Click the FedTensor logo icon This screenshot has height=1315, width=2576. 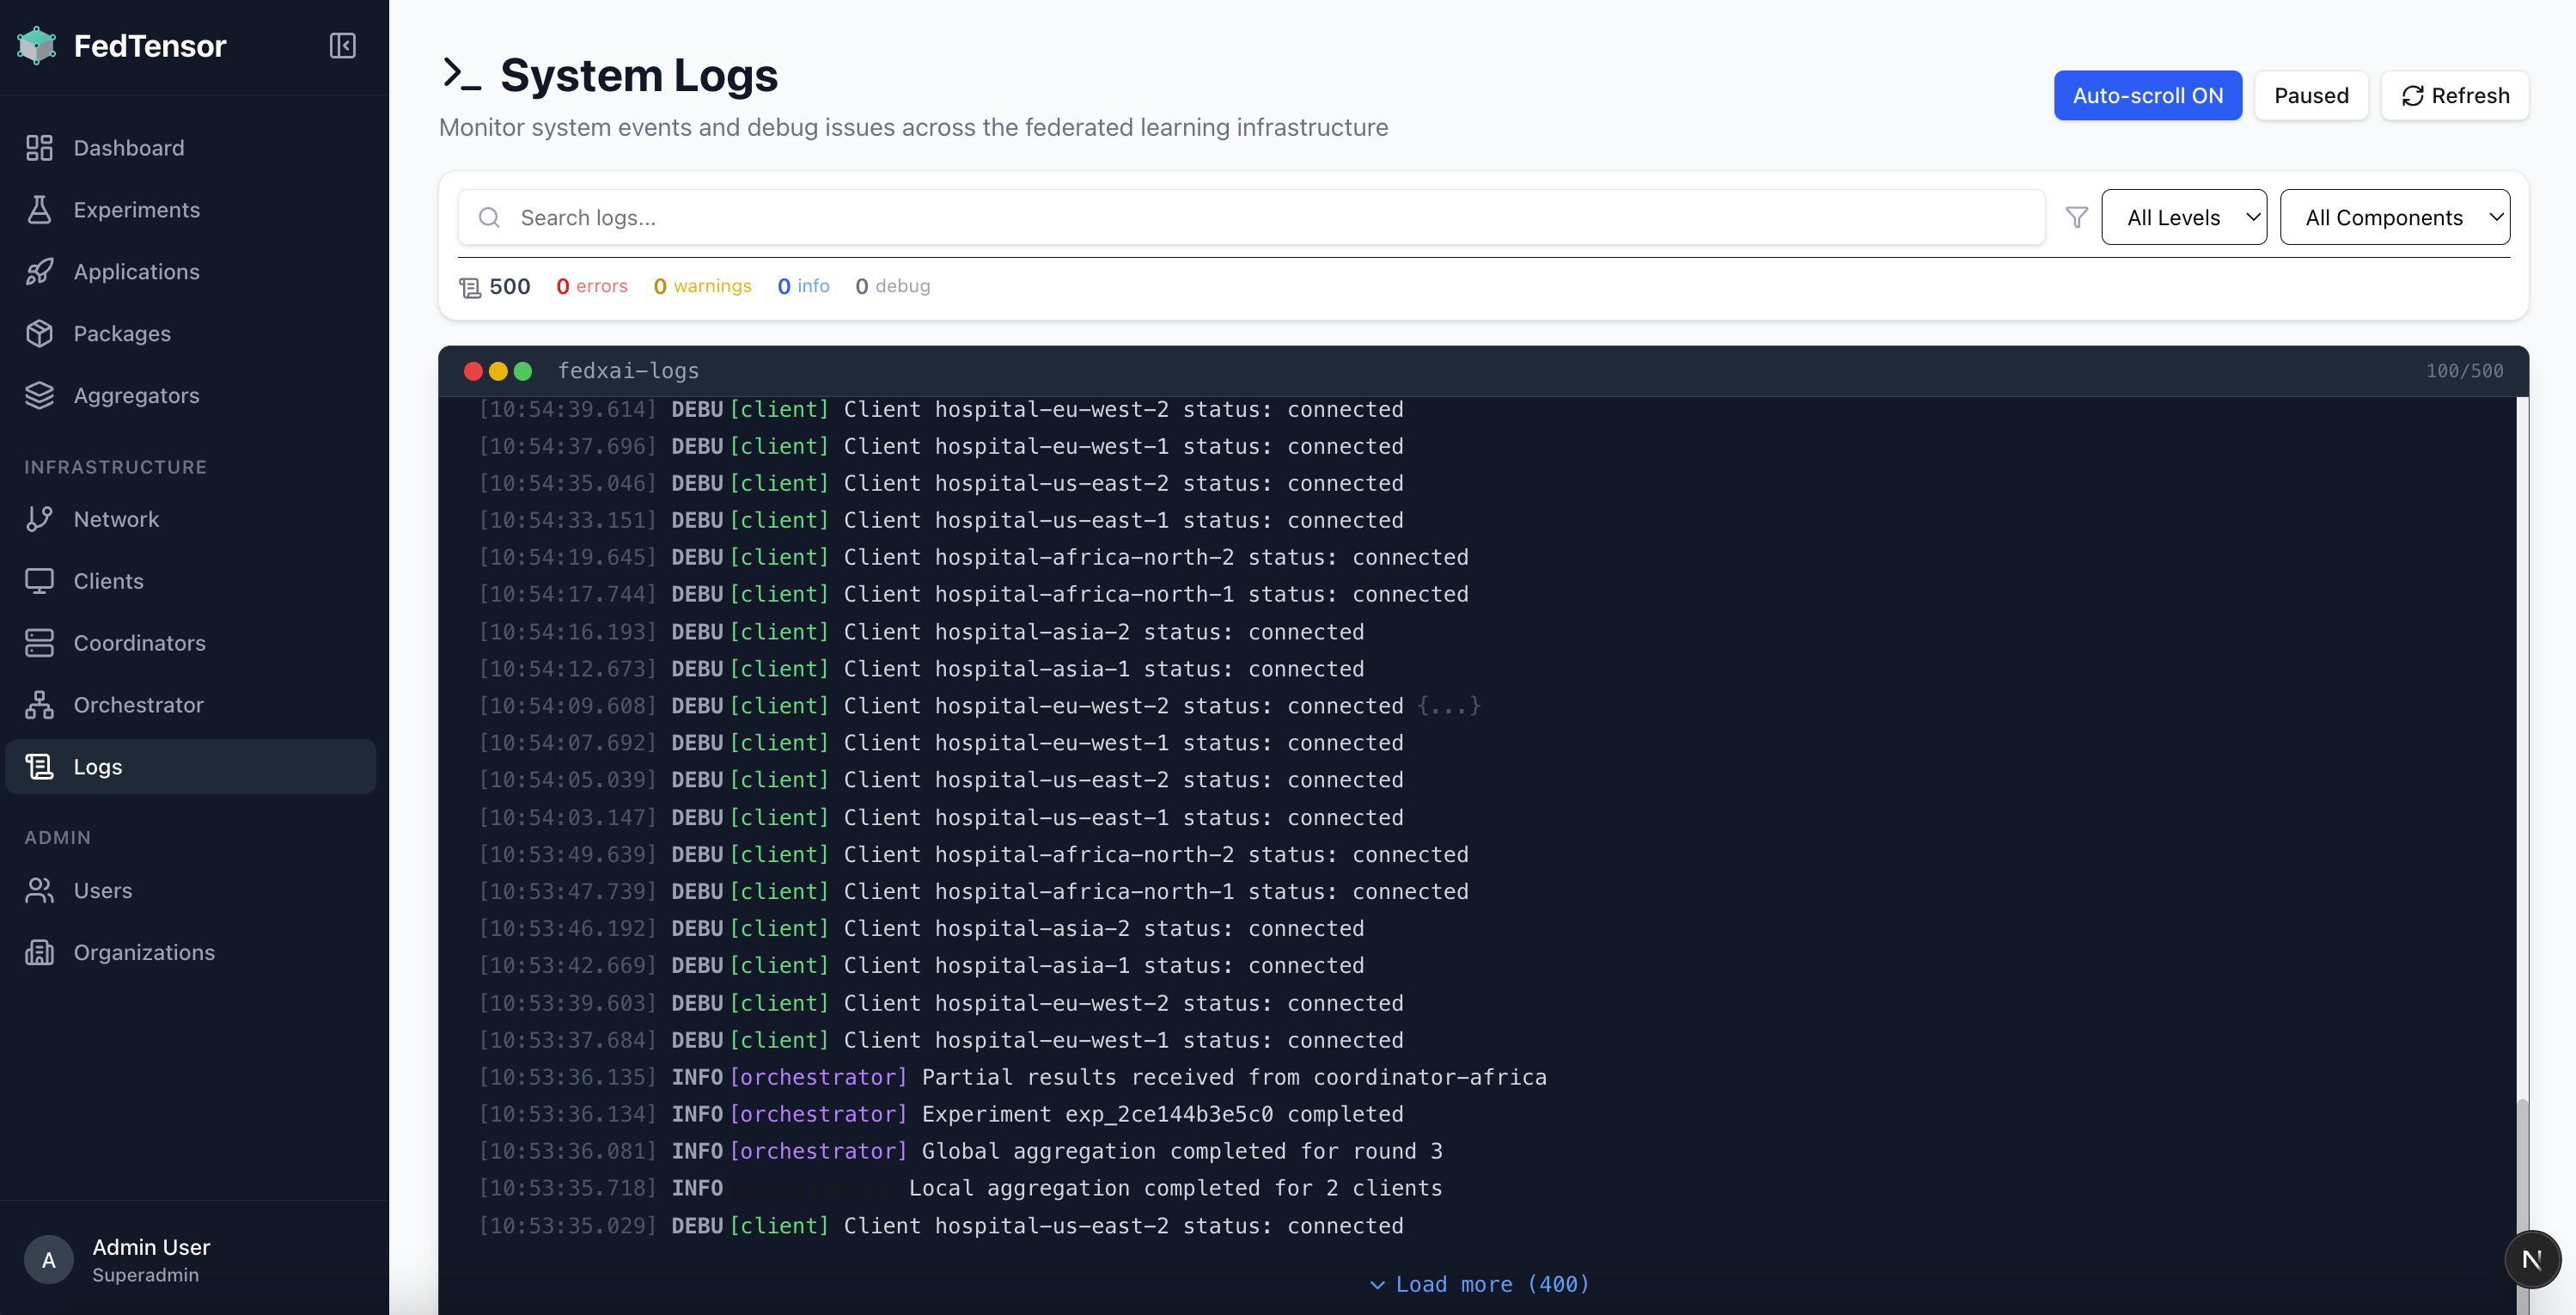37,46
